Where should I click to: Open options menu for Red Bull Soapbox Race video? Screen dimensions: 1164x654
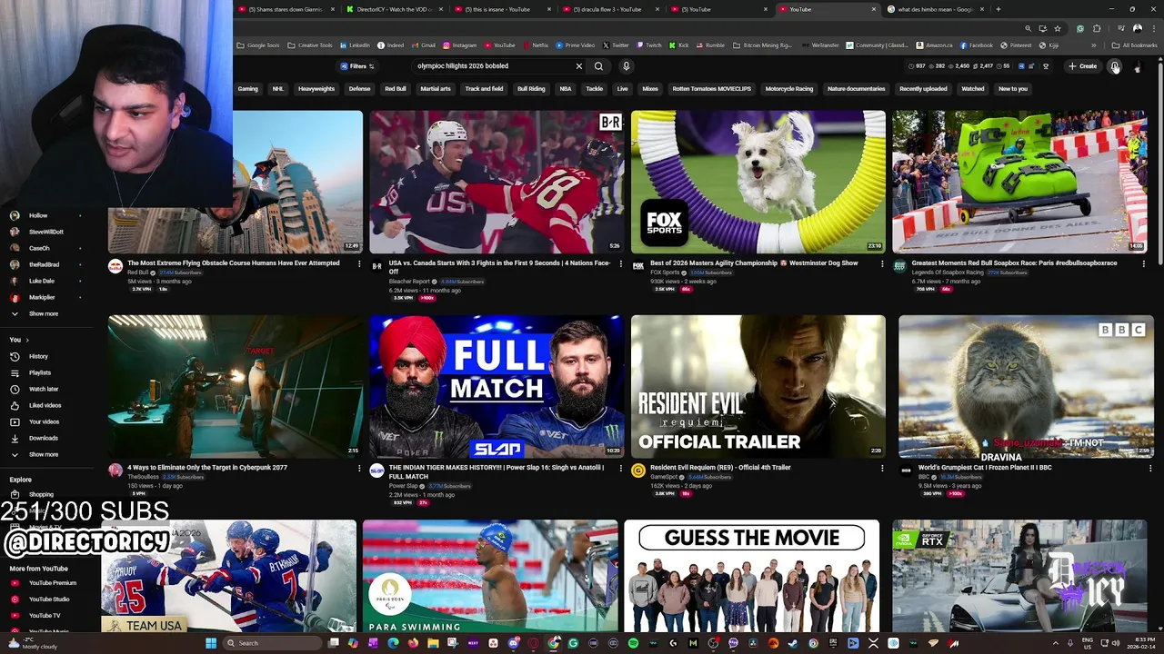pyautogui.click(x=1143, y=263)
